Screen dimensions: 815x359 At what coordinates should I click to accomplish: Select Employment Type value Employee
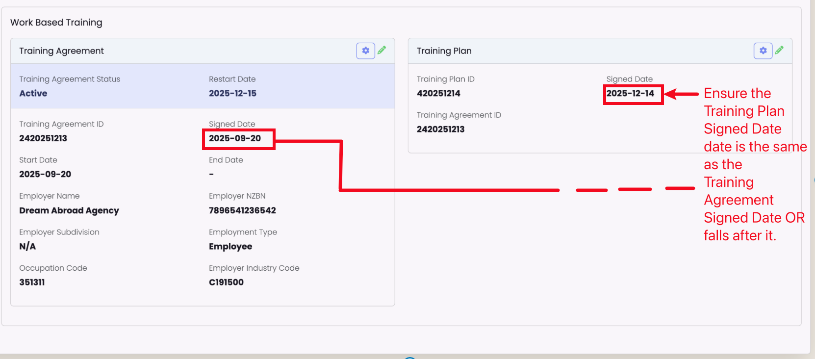(230, 246)
